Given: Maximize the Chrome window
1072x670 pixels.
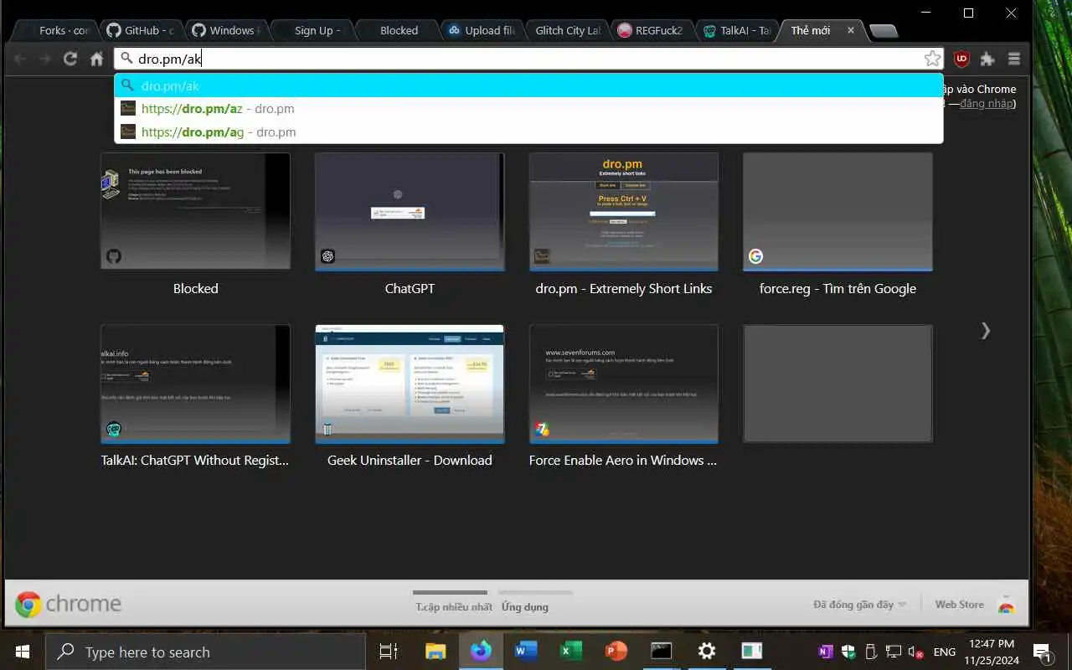Looking at the screenshot, I should tap(968, 13).
